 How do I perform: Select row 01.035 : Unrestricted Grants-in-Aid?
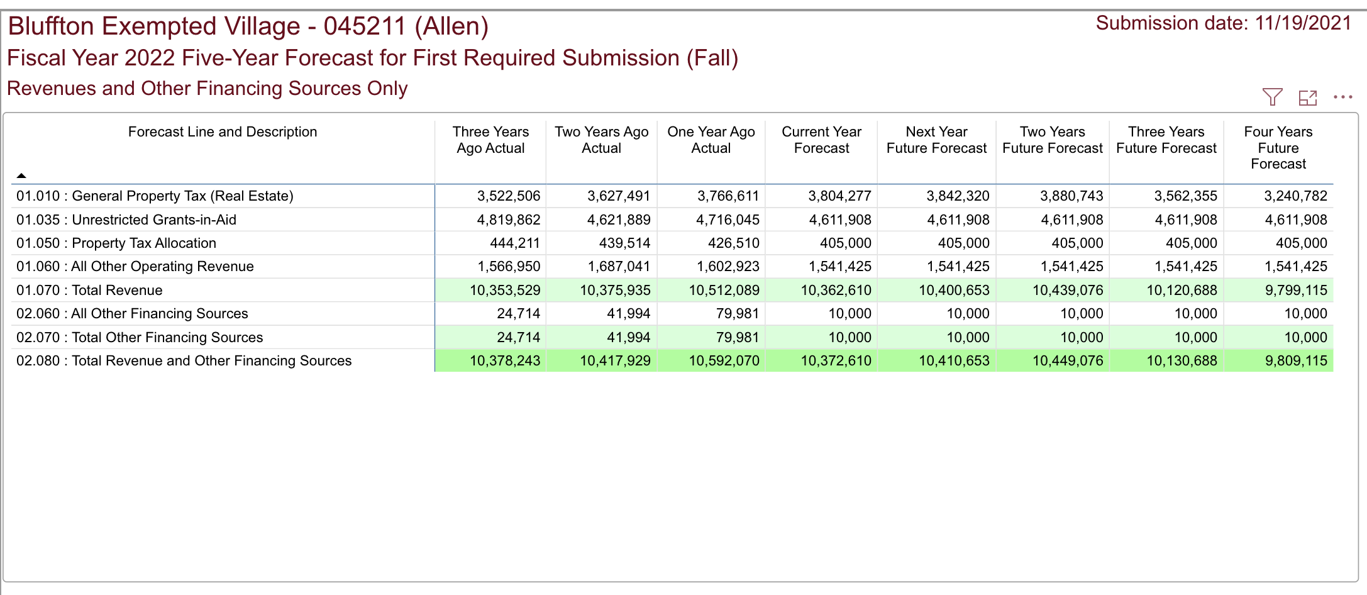tap(672, 220)
